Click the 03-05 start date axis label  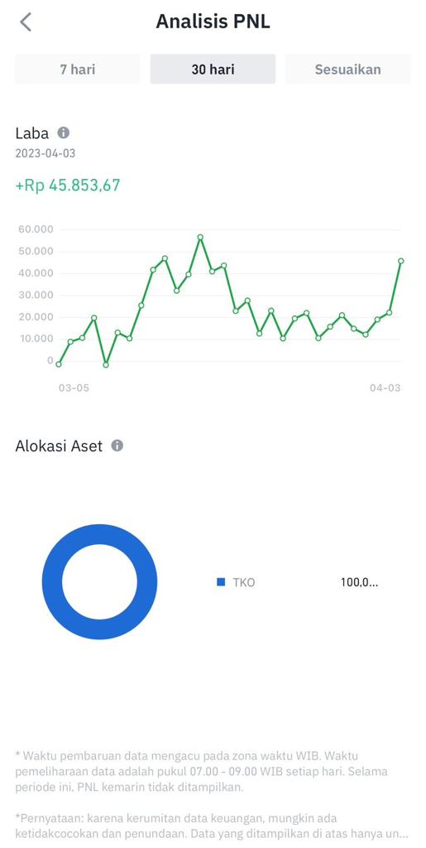tap(74, 388)
